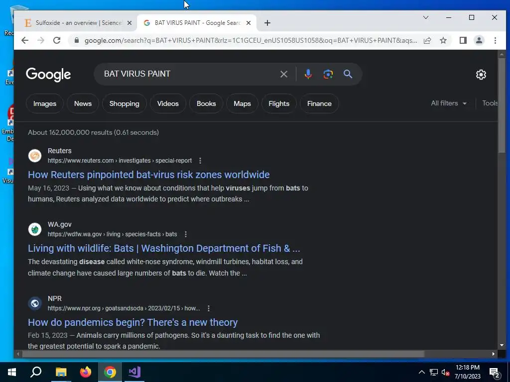Image resolution: width=510 pixels, height=382 pixels.
Task: Filter results by Finance
Action: [x=319, y=103]
